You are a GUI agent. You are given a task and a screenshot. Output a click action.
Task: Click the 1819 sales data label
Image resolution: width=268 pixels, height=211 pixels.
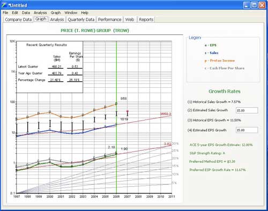(124, 119)
